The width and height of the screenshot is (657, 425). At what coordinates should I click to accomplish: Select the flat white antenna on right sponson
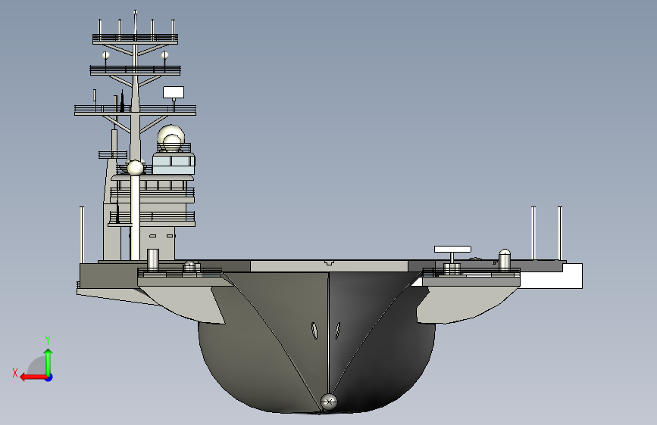tap(452, 249)
